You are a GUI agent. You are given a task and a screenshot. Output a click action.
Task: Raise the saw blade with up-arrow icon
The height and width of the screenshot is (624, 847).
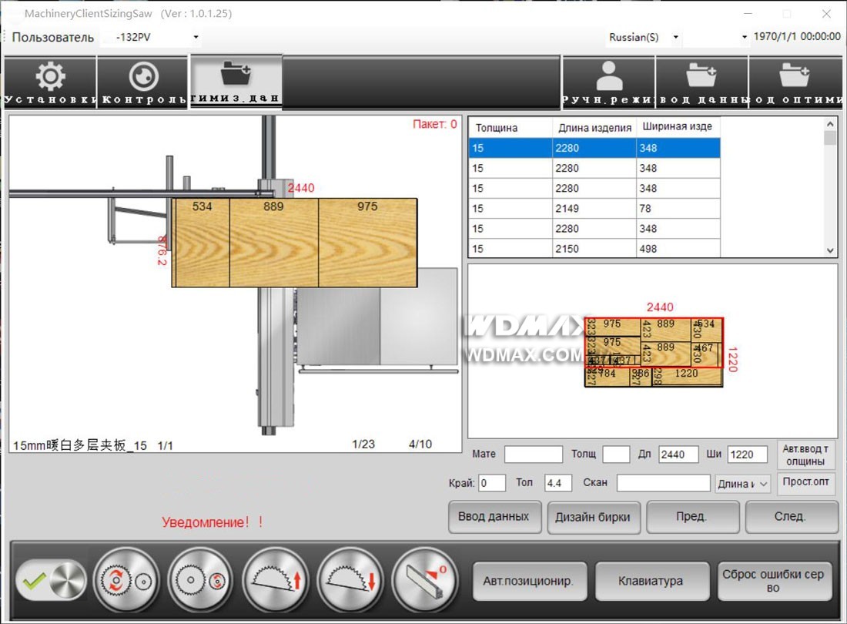point(276,581)
